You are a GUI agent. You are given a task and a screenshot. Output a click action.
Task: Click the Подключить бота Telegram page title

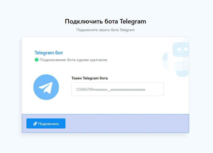pos(105,21)
